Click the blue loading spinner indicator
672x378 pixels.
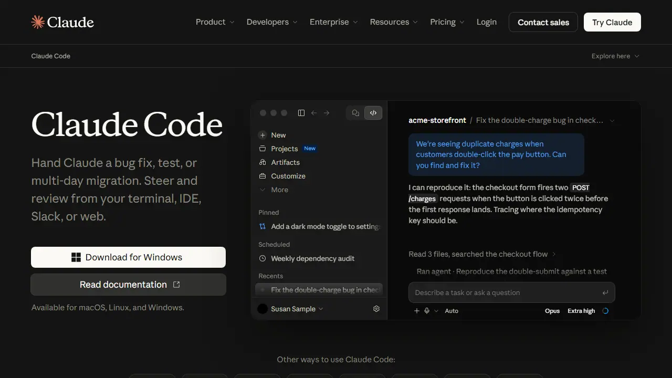pyautogui.click(x=605, y=311)
